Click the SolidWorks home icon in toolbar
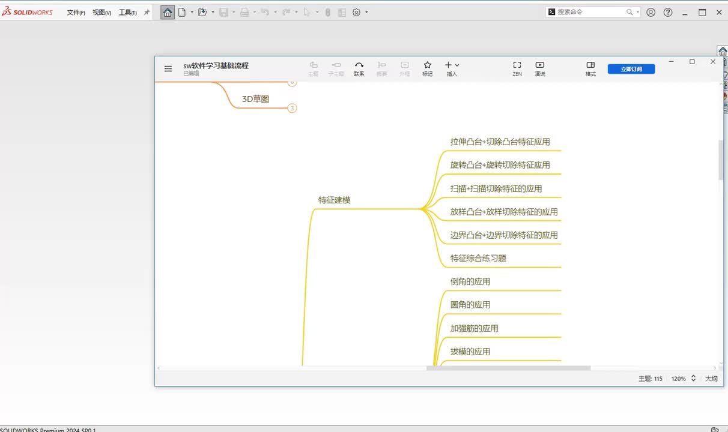The height and width of the screenshot is (432, 728). point(168,12)
